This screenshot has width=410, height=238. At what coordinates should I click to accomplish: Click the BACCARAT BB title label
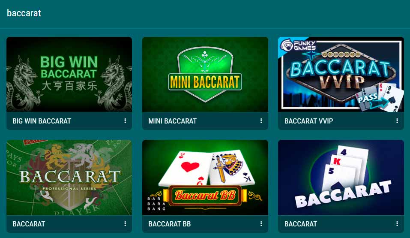(x=170, y=224)
